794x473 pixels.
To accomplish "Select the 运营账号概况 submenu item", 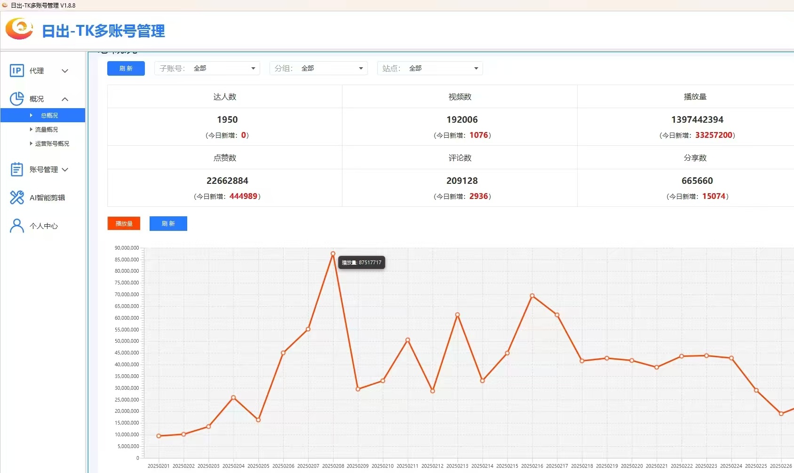I will pos(52,143).
